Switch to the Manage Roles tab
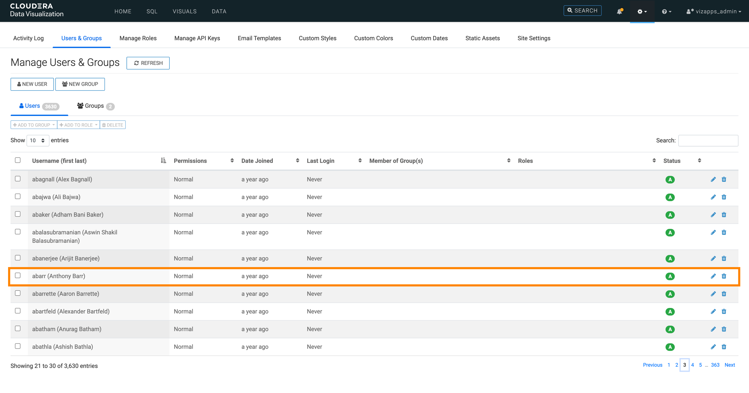This screenshot has width=749, height=393. (138, 38)
